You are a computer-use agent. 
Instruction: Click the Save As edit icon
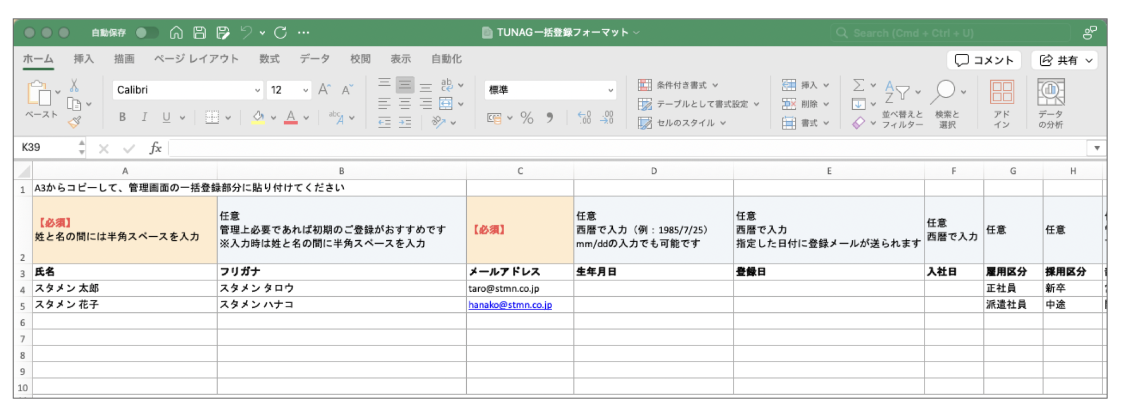(x=223, y=33)
